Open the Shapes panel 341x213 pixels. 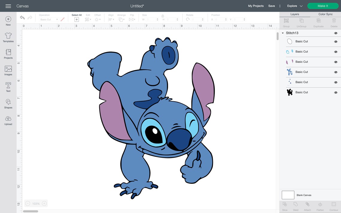pyautogui.click(x=8, y=103)
